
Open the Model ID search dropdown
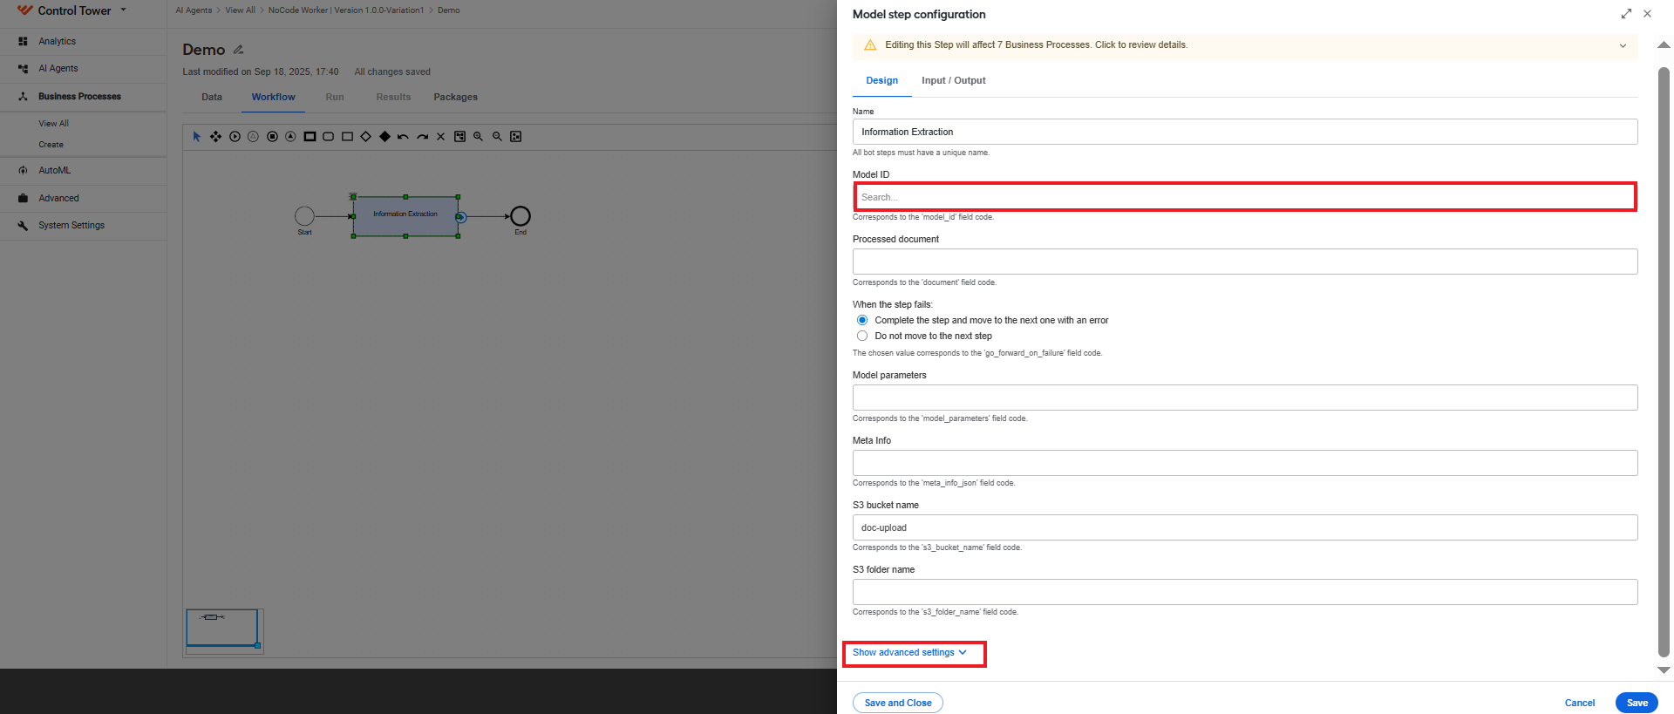(1245, 197)
